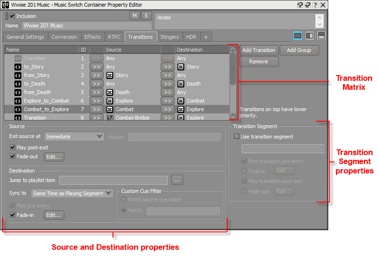
Task: Click Combat source icon in Combat_to_Explore row
Action: tap(110, 109)
